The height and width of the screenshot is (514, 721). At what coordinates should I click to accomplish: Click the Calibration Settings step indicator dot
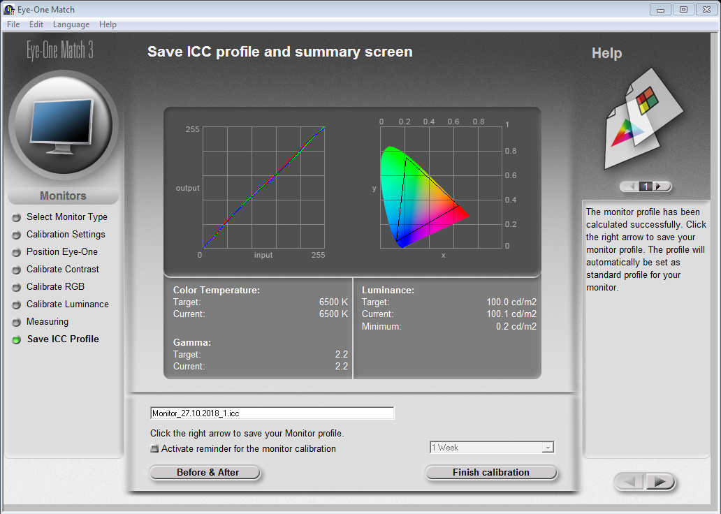[17, 235]
